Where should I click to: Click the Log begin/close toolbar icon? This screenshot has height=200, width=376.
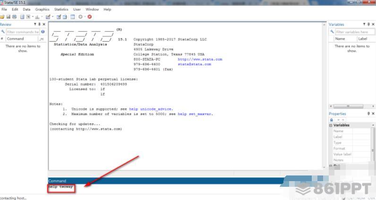(x=22, y=17)
